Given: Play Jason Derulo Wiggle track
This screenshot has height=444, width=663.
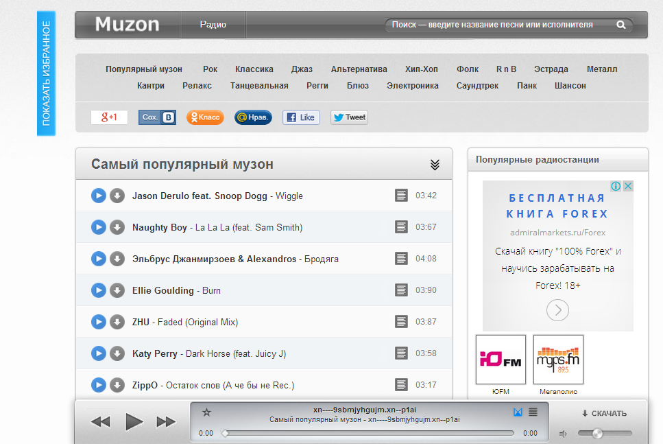Looking at the screenshot, I should pyautogui.click(x=99, y=196).
